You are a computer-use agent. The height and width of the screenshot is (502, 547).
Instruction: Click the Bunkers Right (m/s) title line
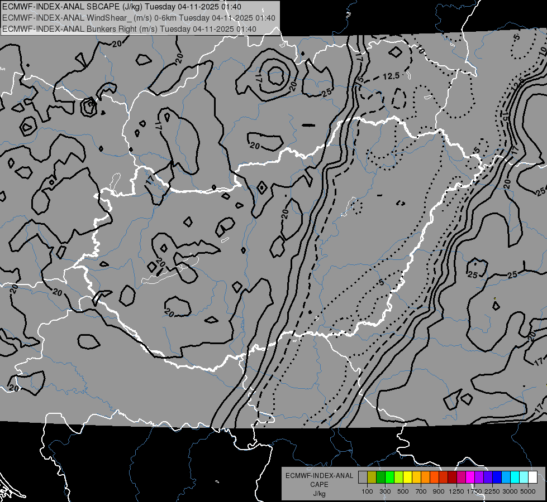130,29
